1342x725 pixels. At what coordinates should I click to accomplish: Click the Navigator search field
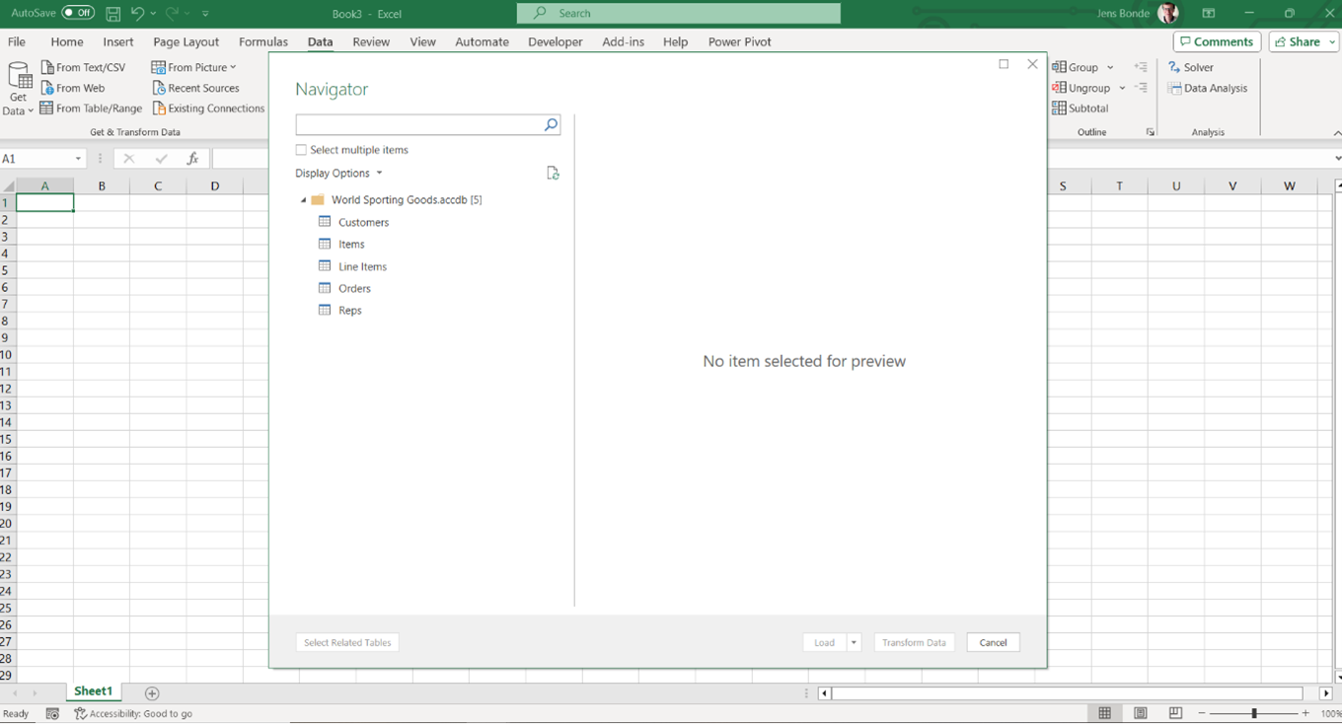pos(419,125)
